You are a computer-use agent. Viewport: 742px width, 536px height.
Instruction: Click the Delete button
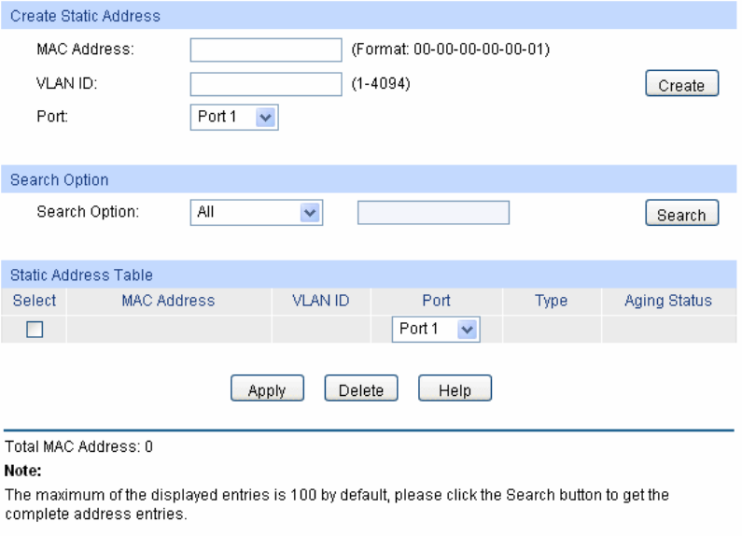[360, 388]
